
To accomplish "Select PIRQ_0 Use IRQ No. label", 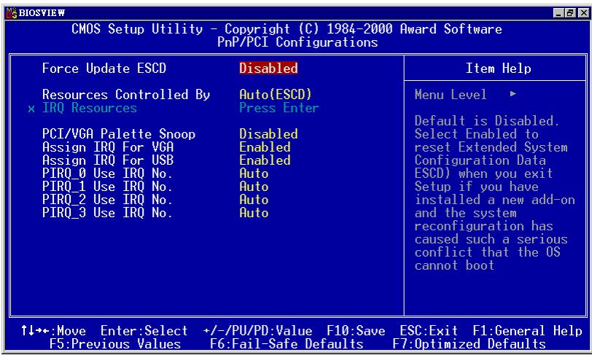I will (x=107, y=174).
